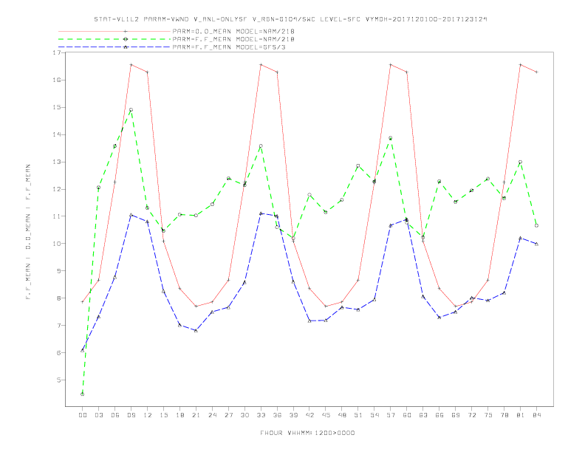Click the green peak data point at hour 09
This screenshot has height=452, width=585.
pyautogui.click(x=131, y=110)
